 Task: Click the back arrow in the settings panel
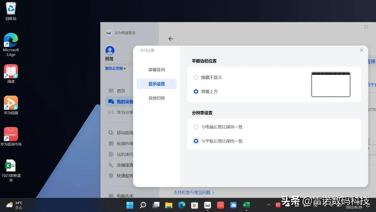pos(171,39)
